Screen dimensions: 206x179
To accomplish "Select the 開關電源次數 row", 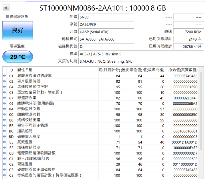I will click(x=100, y=114).
